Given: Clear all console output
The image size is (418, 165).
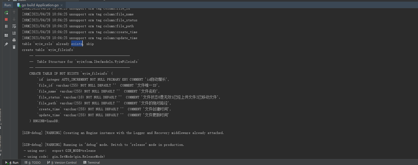Looking at the screenshot, I should coord(14,47).
